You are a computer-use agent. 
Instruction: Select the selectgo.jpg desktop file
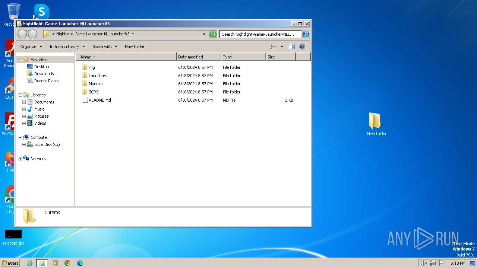pyautogui.click(x=13, y=237)
